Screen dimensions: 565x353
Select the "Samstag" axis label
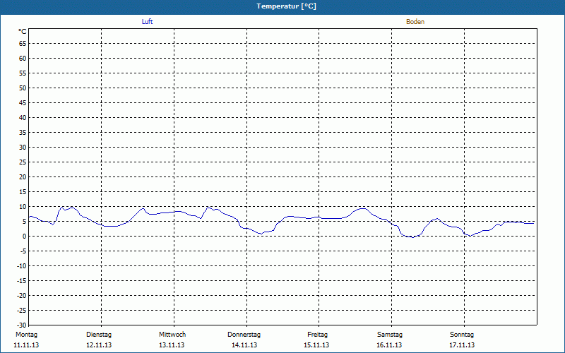(x=390, y=335)
